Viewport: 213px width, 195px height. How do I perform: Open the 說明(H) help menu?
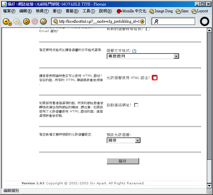click(x=106, y=11)
